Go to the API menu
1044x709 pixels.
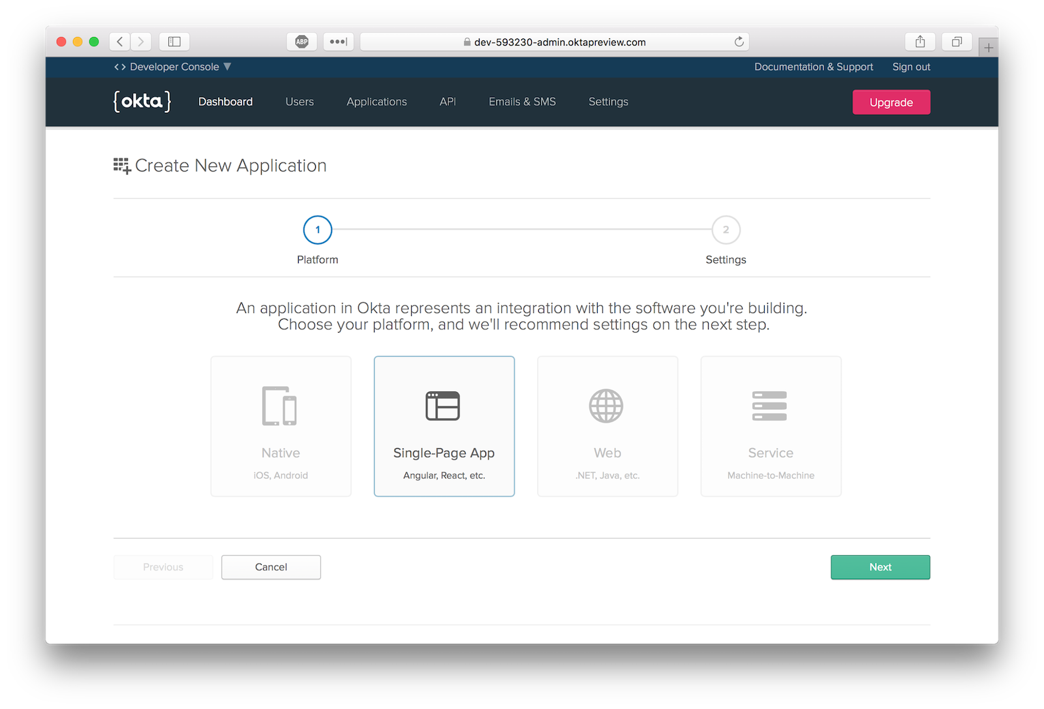[448, 102]
